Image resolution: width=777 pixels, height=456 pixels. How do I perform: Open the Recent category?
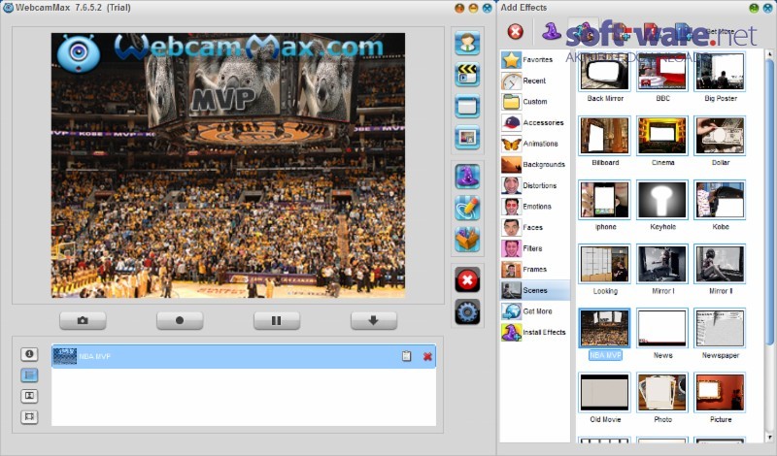coord(535,81)
